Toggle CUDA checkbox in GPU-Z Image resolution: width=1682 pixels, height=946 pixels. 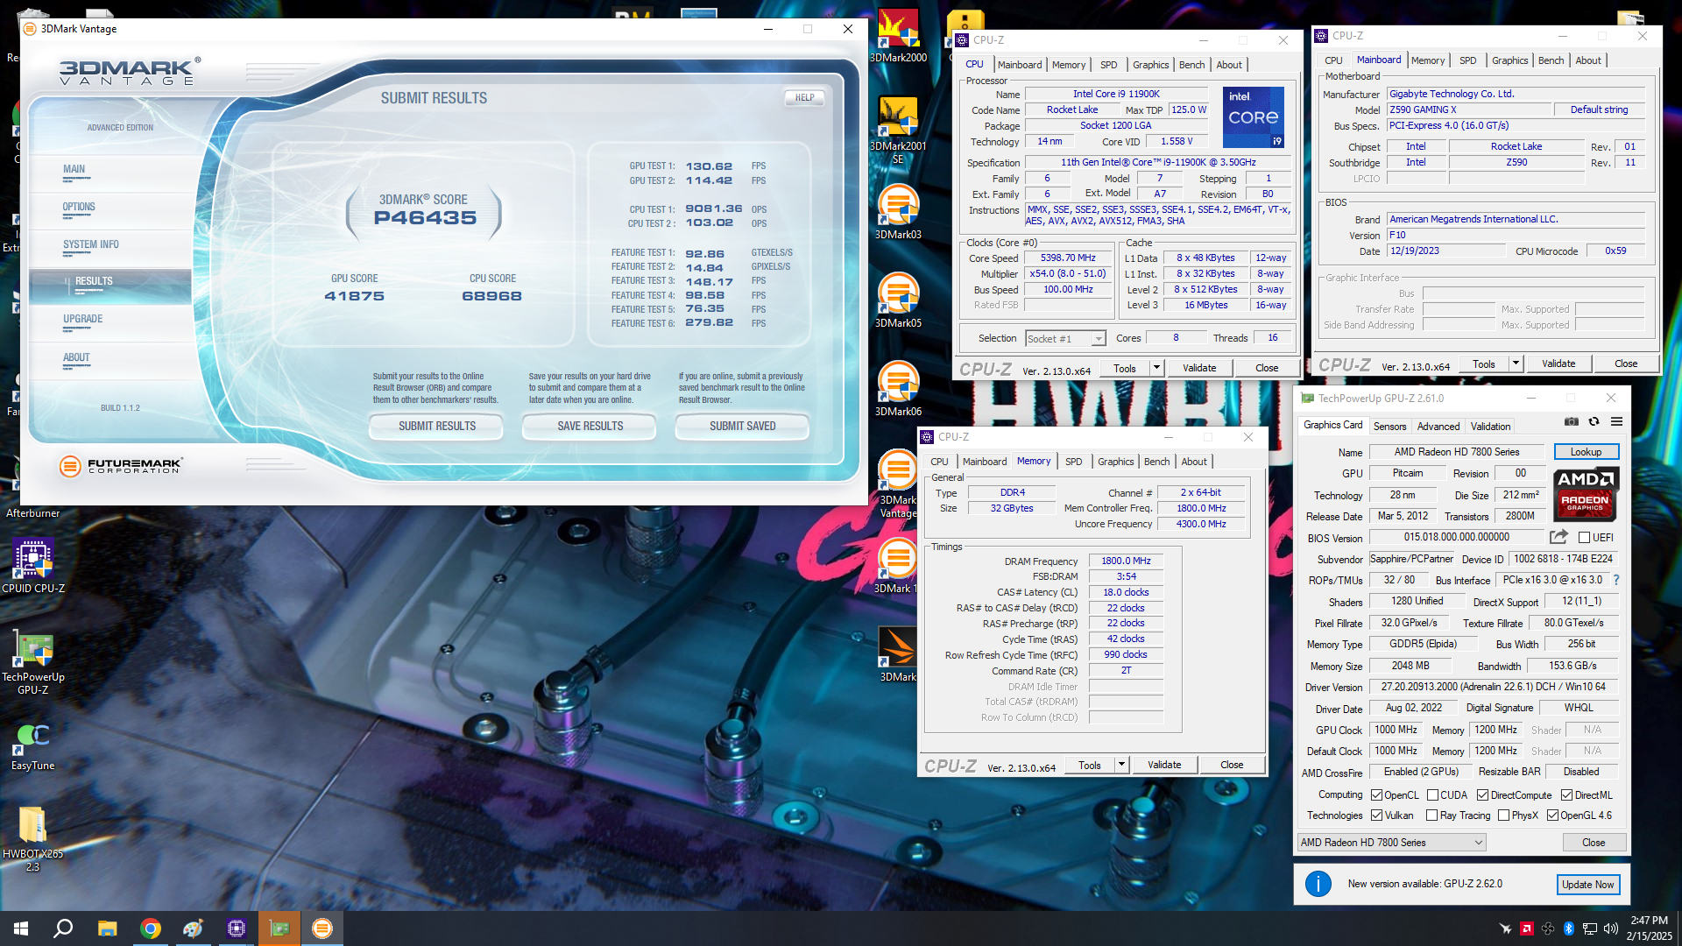1432,795
